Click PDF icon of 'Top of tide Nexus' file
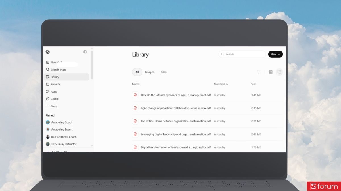 coord(135,121)
